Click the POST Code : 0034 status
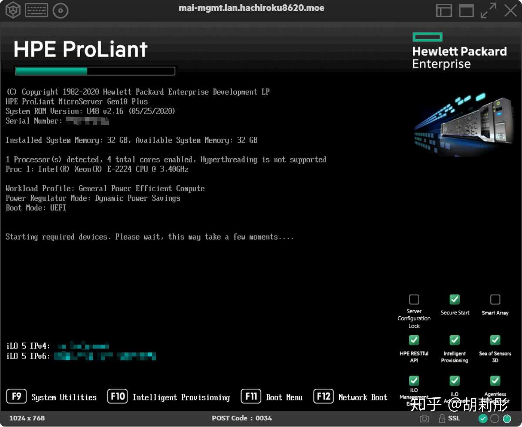The width and height of the screenshot is (522, 427). tap(242, 418)
